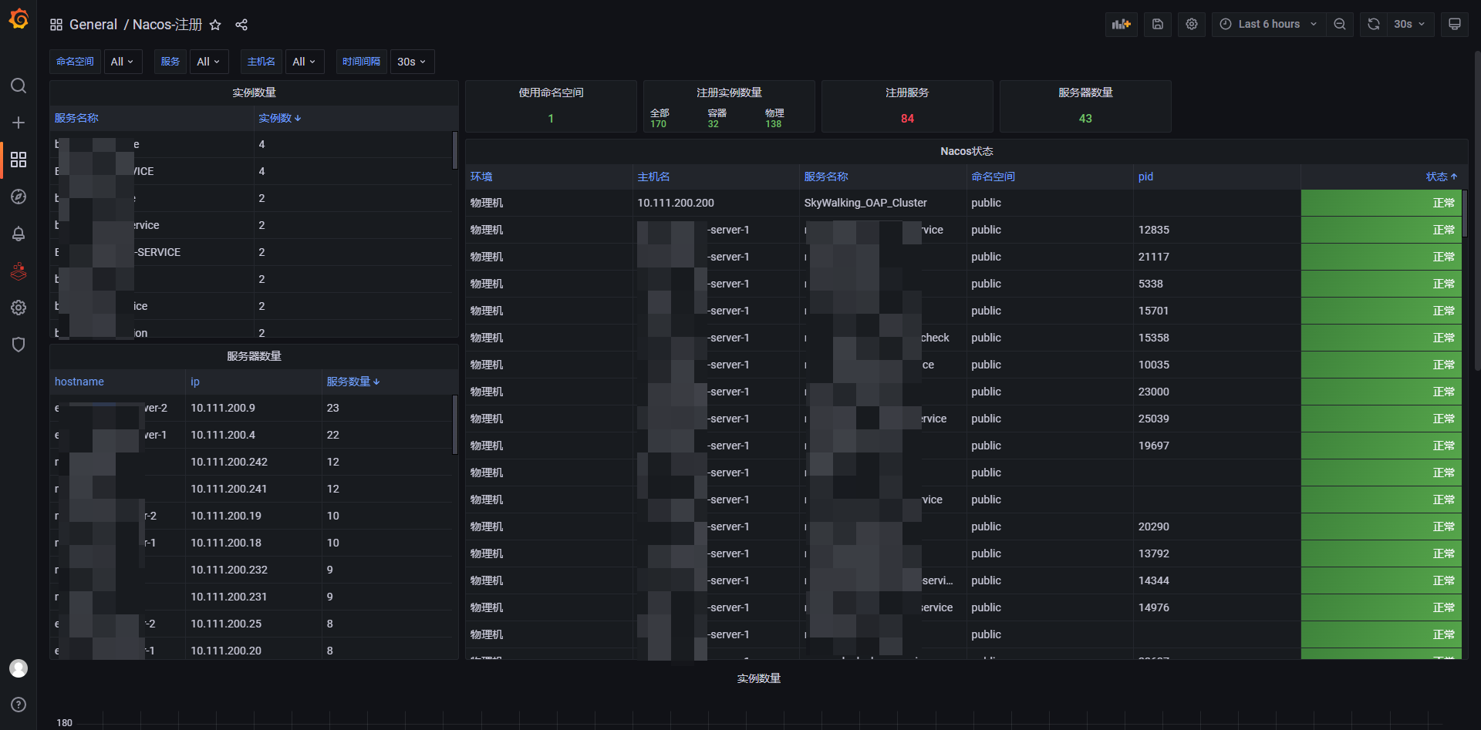Cycle view mode with the monitor icon
The width and height of the screenshot is (1481, 730).
click(1455, 24)
